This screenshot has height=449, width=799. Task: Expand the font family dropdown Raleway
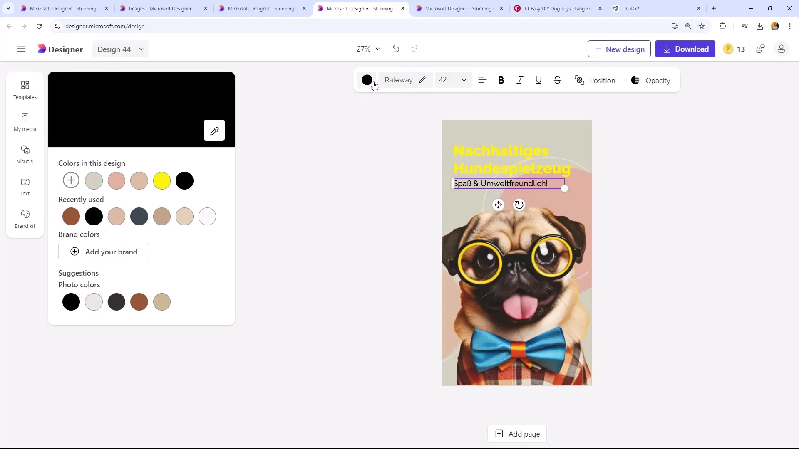(x=398, y=80)
